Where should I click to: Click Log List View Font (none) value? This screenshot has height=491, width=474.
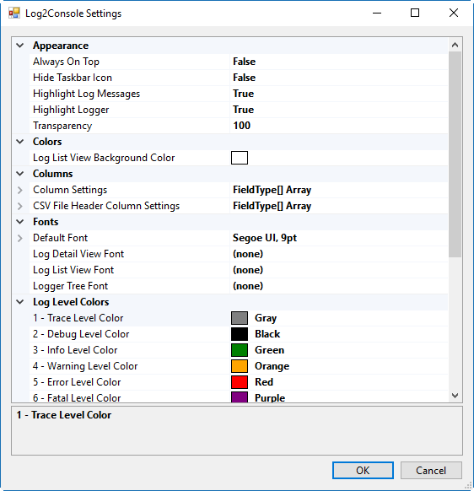248,270
